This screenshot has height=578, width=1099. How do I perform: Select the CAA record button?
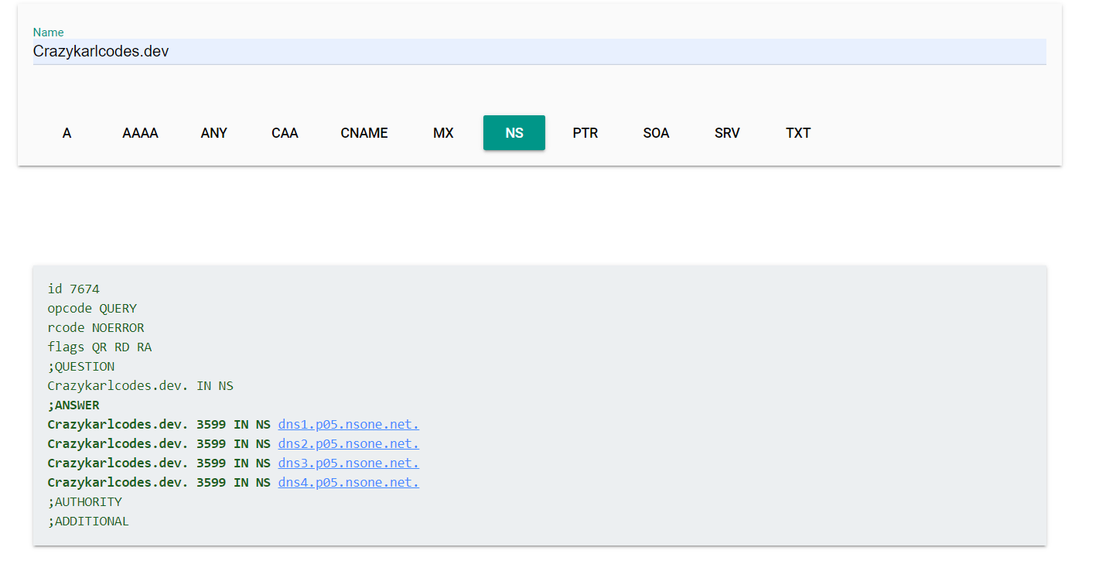point(285,133)
